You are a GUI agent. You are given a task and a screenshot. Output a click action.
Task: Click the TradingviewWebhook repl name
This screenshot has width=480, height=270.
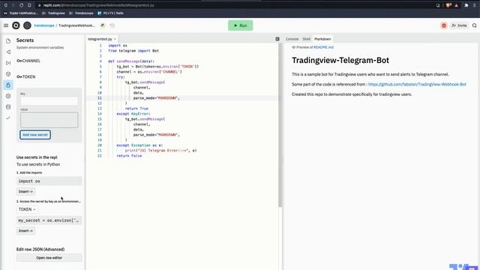coord(76,25)
